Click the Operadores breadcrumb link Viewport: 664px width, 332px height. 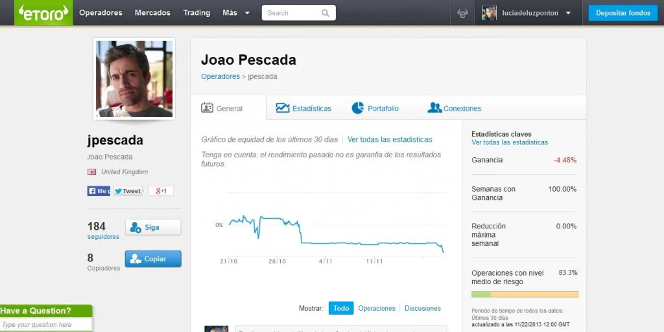coord(220,76)
